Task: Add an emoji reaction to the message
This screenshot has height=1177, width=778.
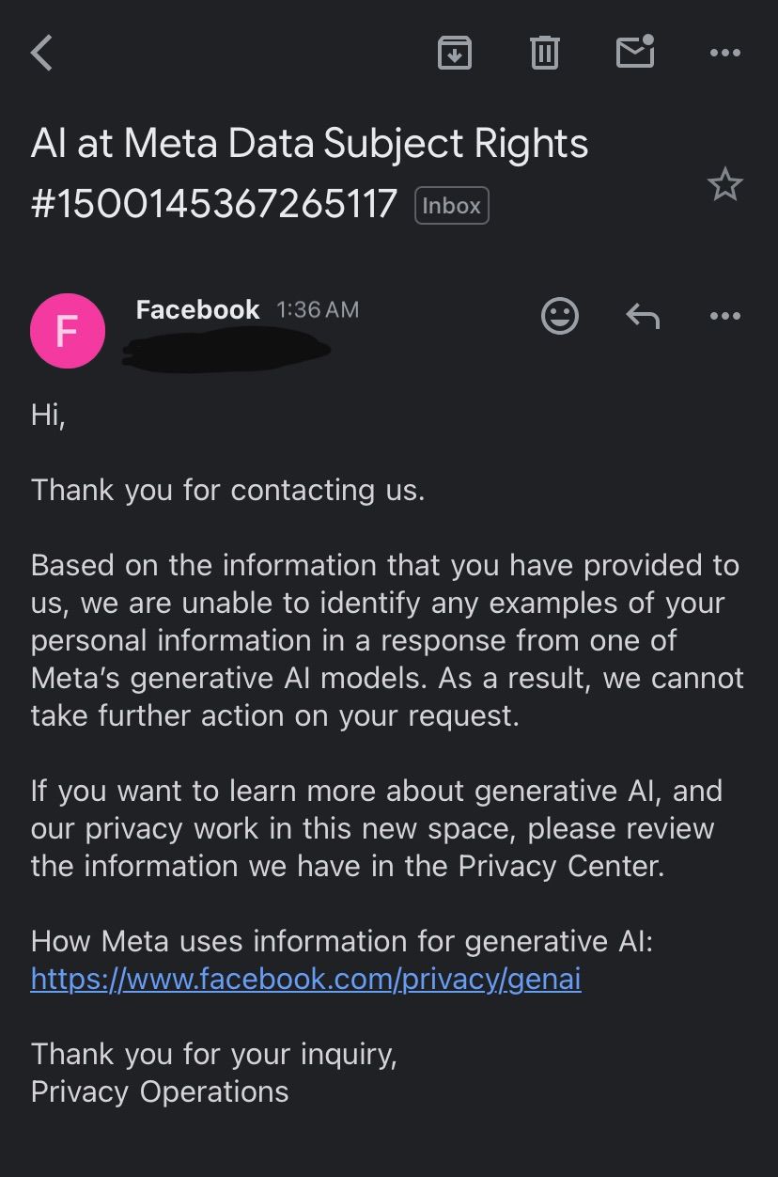Action: tap(560, 316)
